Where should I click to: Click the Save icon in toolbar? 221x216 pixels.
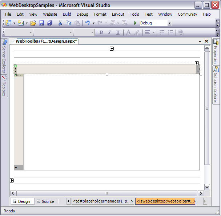[x=41, y=23]
